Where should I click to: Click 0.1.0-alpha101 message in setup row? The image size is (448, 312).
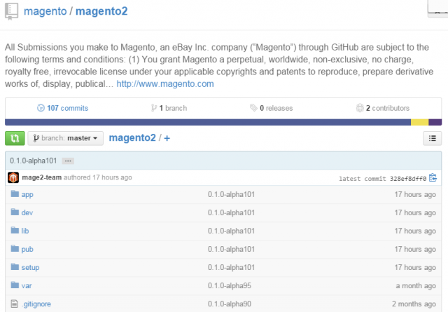(231, 267)
